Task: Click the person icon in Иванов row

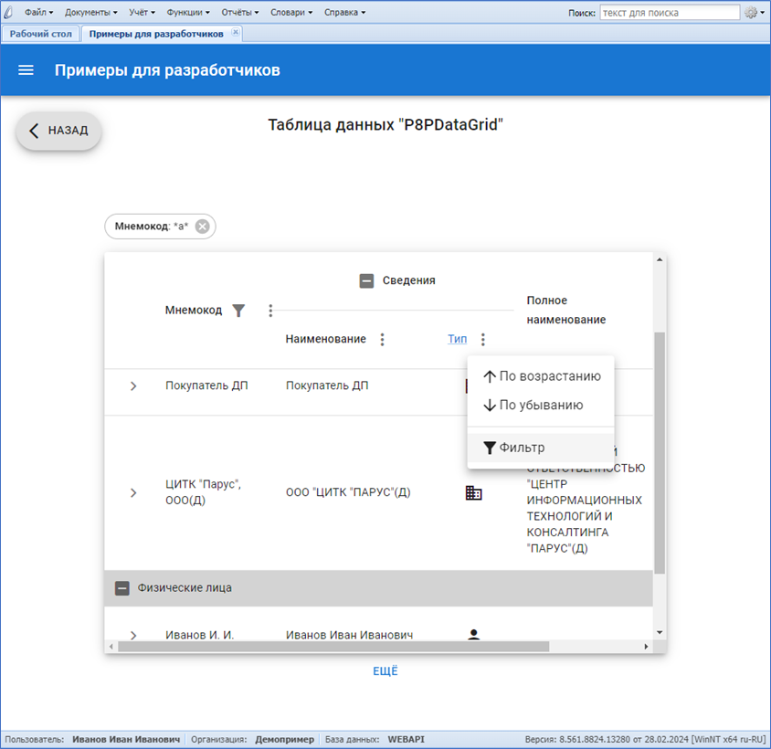Action: [473, 634]
